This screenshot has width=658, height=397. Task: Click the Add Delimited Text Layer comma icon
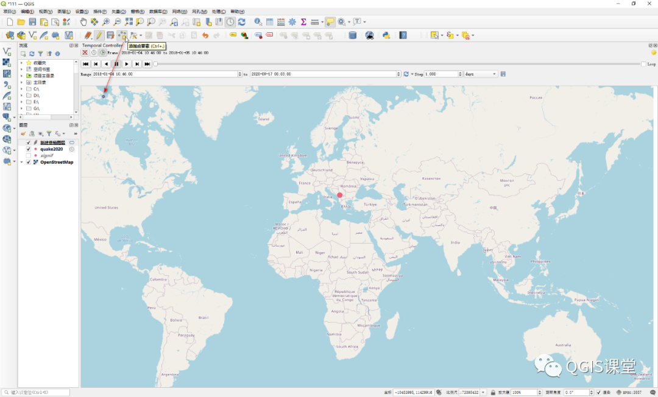tap(7, 84)
